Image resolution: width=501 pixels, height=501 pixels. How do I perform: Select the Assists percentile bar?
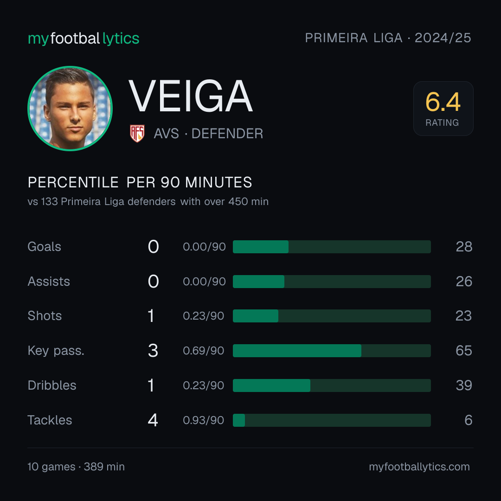click(332, 282)
